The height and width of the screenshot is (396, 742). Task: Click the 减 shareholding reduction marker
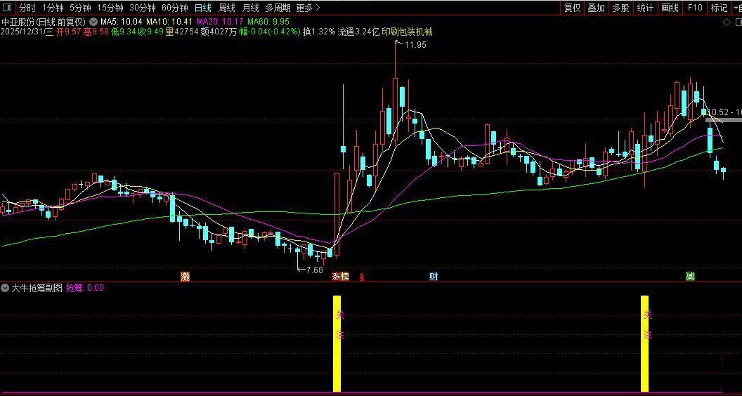pyautogui.click(x=691, y=277)
